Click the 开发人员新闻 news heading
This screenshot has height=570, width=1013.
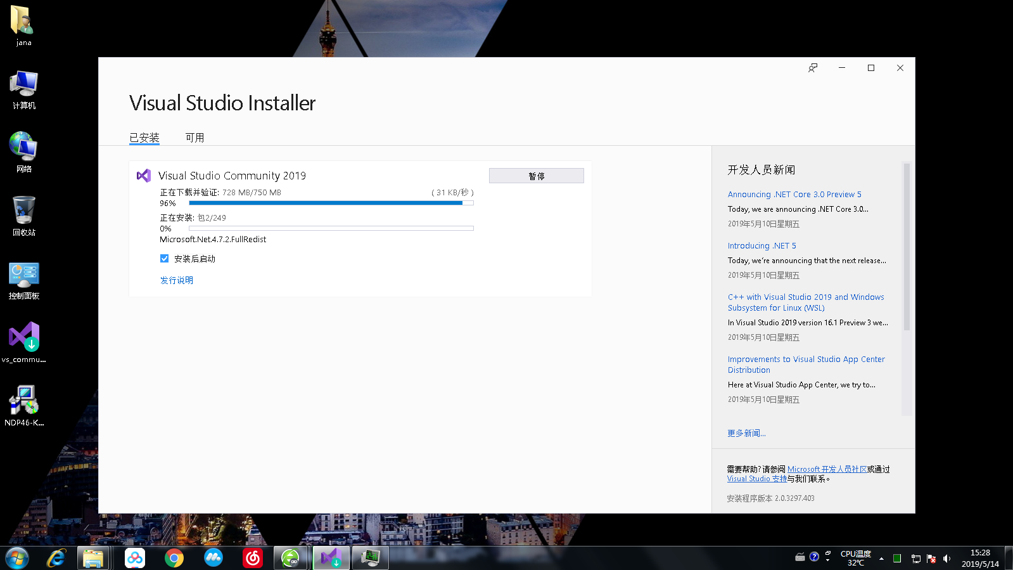point(761,170)
